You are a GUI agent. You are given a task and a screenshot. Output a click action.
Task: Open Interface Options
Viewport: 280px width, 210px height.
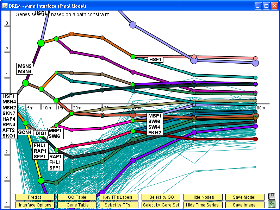(x=35, y=205)
